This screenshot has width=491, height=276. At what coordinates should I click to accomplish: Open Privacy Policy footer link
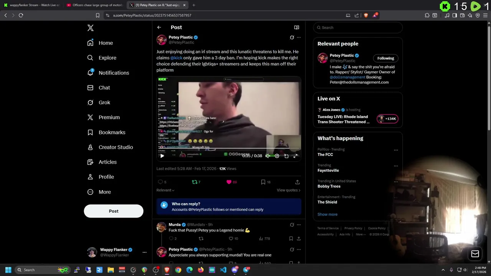353,228
